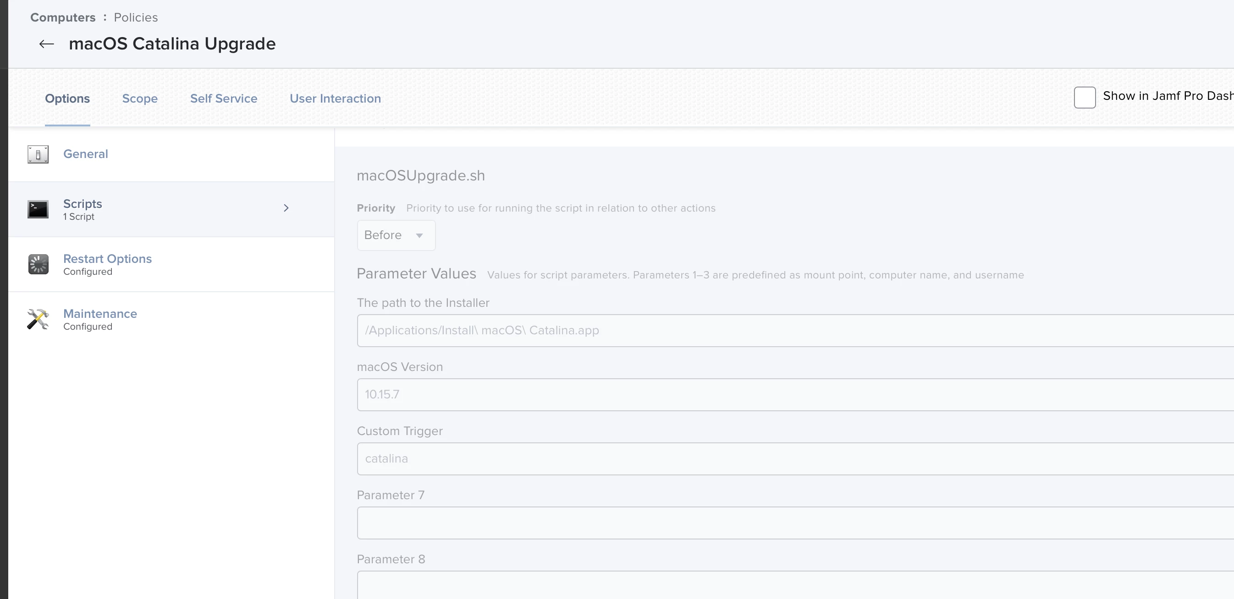Open the Priority Before dropdown
This screenshot has height=599, width=1234.
pyautogui.click(x=396, y=235)
